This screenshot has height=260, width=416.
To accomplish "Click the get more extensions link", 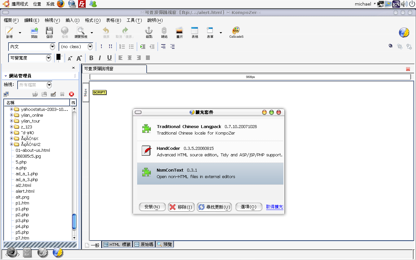I will pyautogui.click(x=275, y=207).
